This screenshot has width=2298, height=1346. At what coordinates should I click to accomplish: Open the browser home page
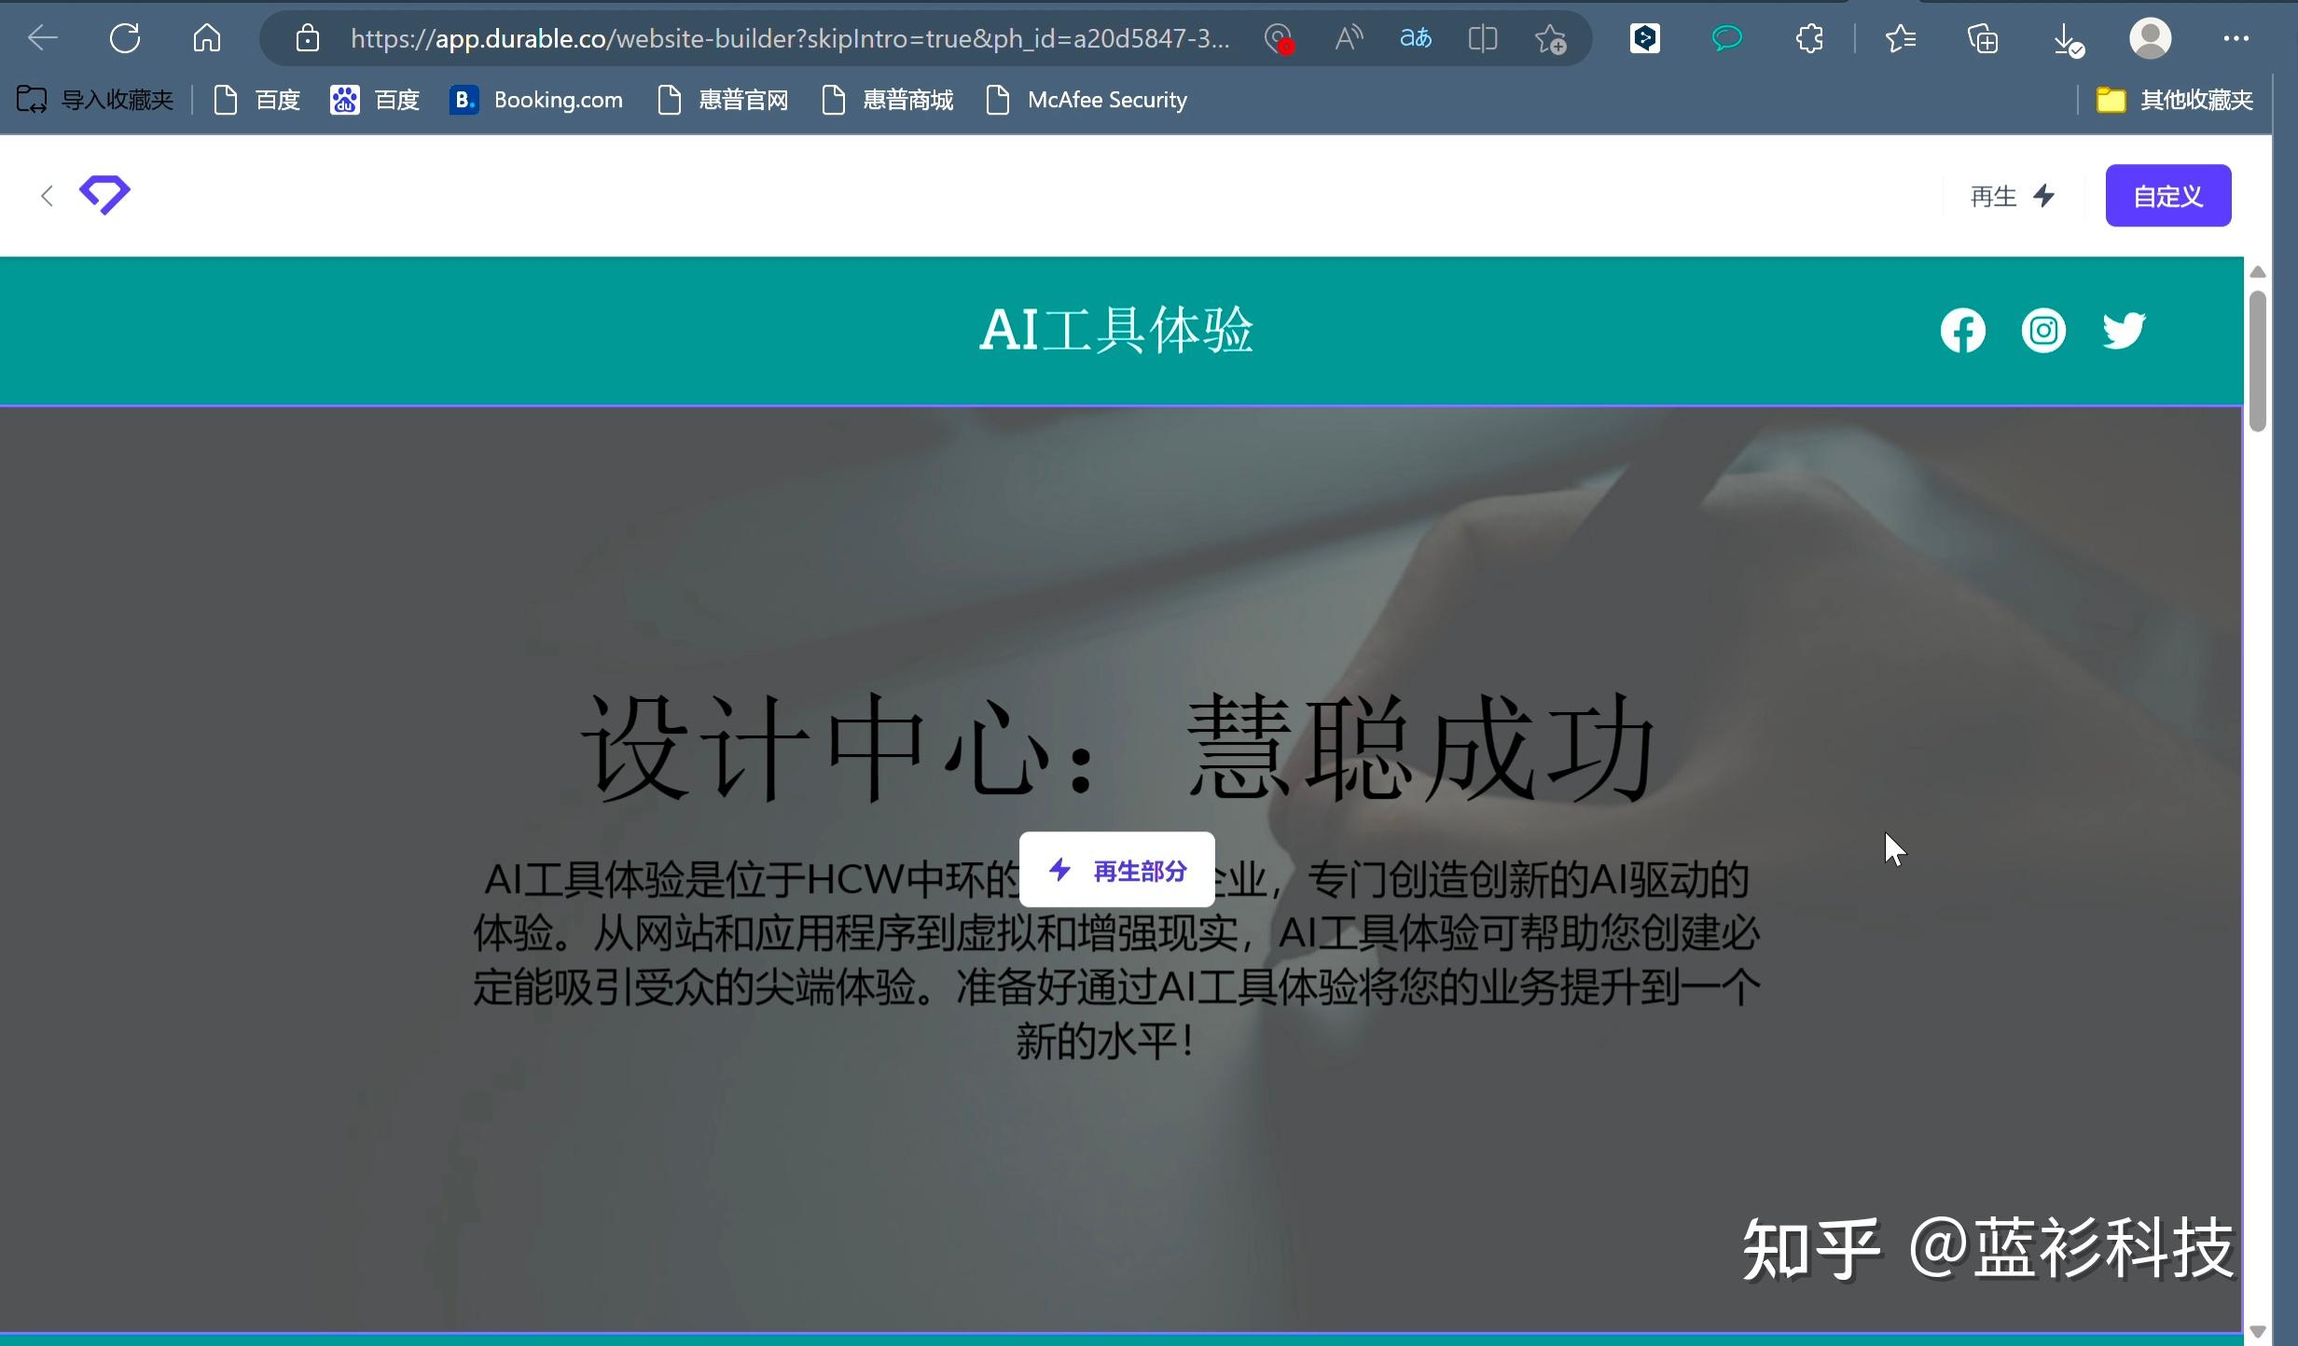[207, 38]
